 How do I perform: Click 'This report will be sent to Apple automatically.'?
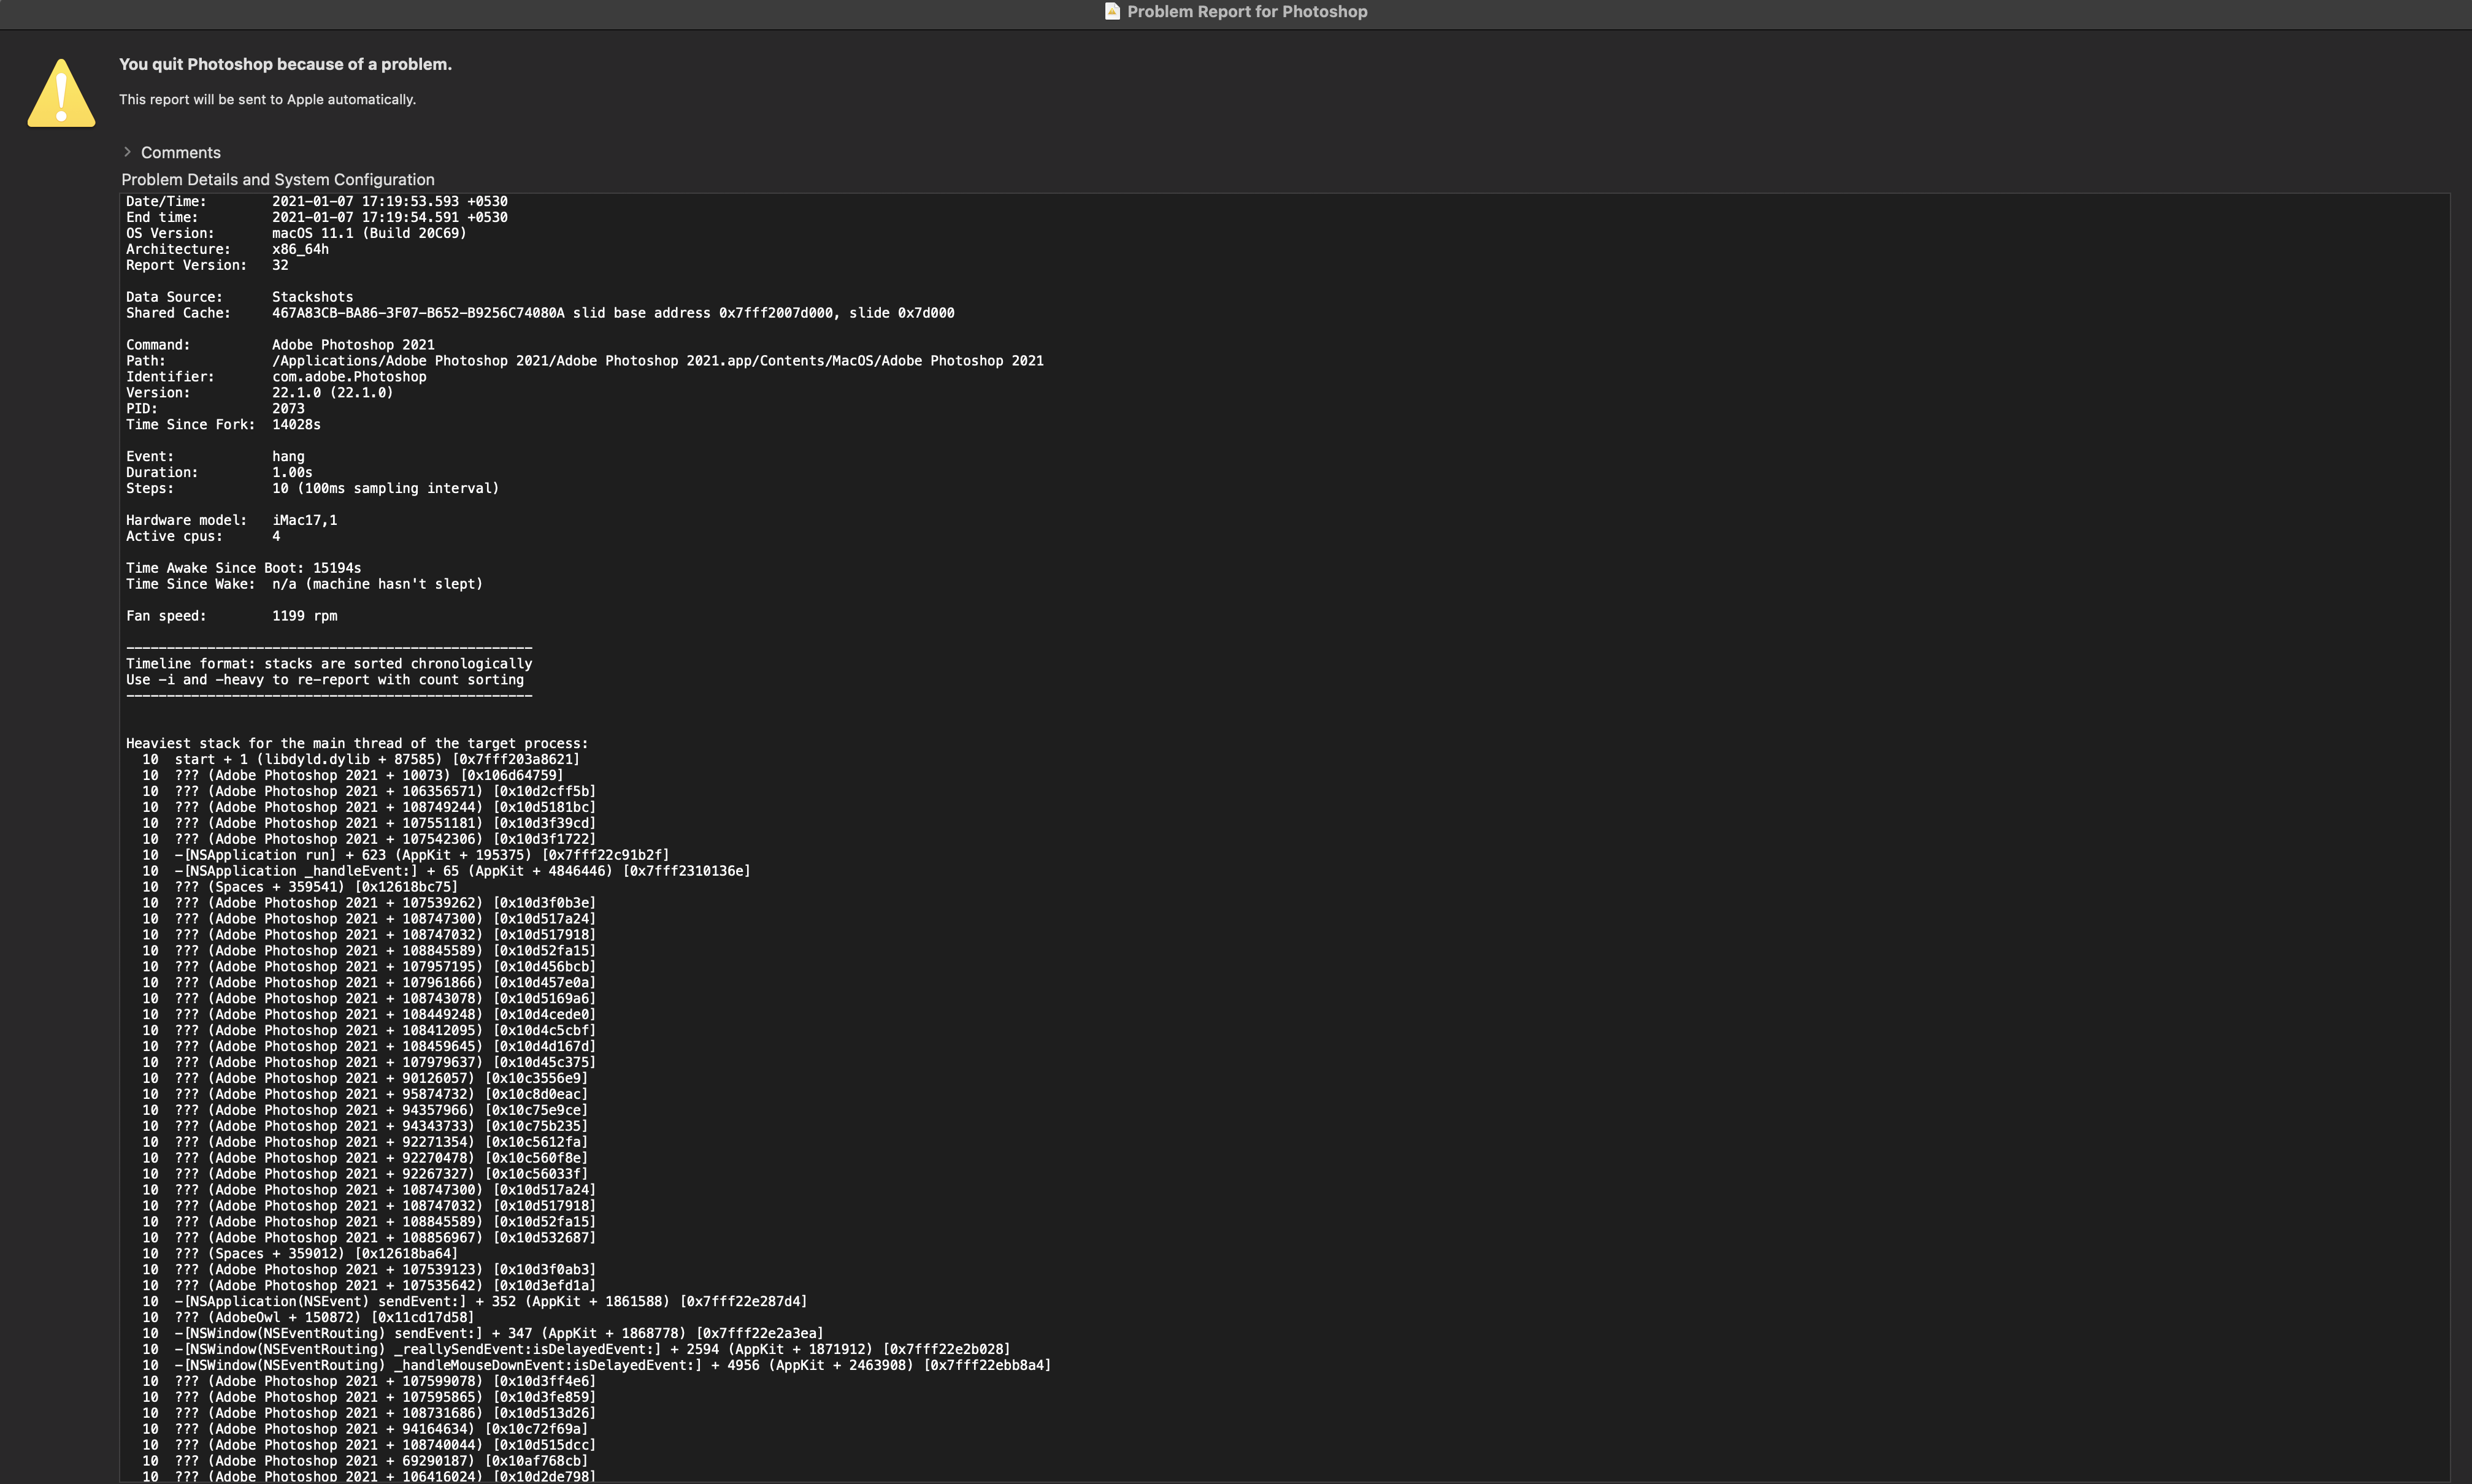click(267, 99)
